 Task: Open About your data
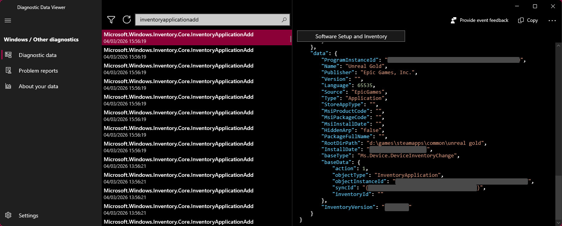point(38,86)
